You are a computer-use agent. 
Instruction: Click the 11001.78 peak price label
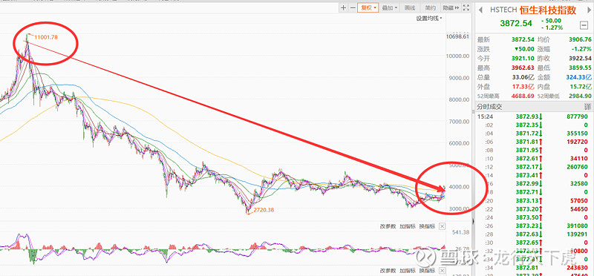coord(46,37)
